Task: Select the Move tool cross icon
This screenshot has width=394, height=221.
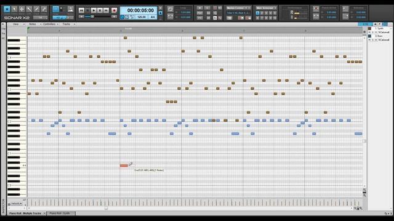Action: (x=22, y=9)
